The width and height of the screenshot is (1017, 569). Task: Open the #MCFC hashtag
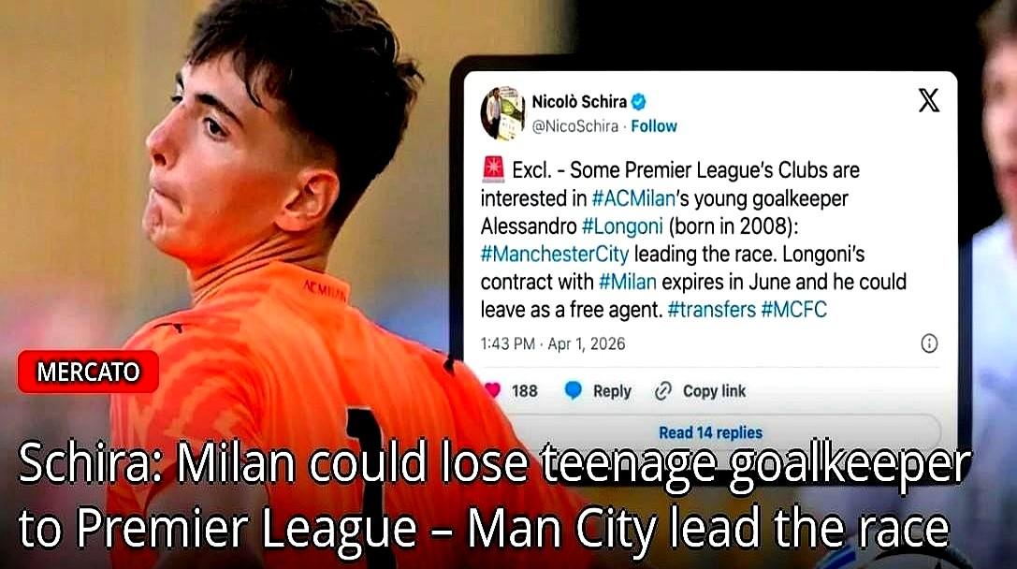(794, 310)
